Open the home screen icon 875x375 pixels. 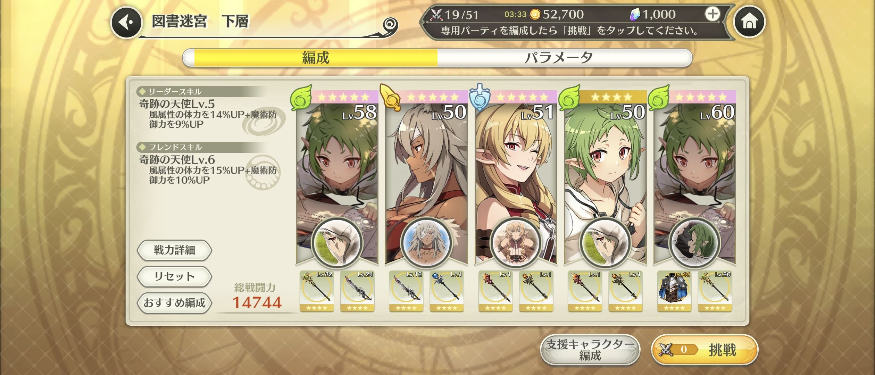[749, 22]
